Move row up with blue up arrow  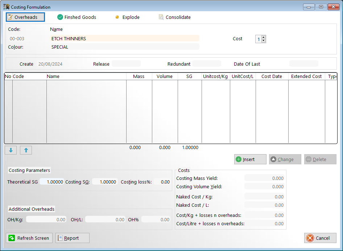(26, 150)
